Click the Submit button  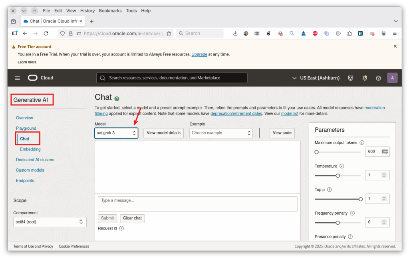(x=107, y=218)
